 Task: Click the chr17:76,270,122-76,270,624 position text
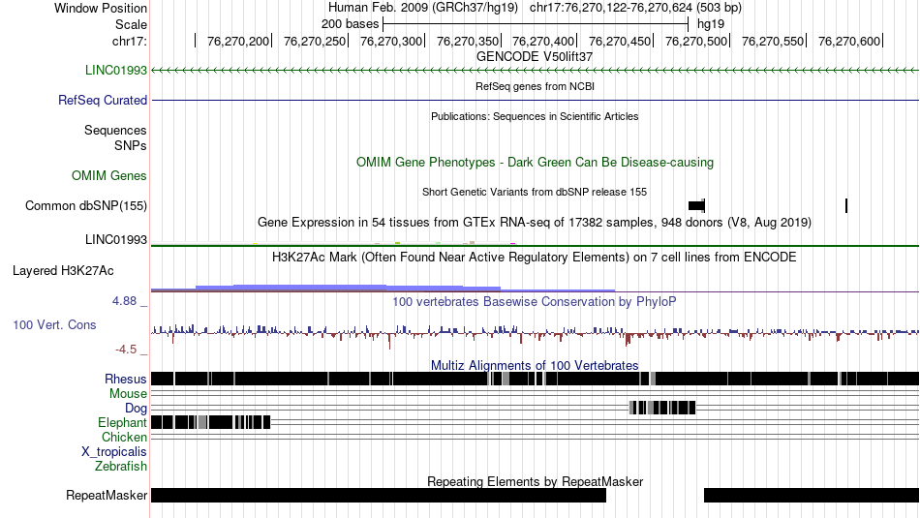point(635,8)
